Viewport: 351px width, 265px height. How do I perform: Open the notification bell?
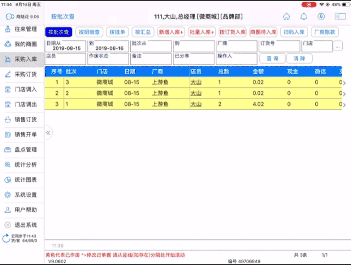click(x=304, y=16)
